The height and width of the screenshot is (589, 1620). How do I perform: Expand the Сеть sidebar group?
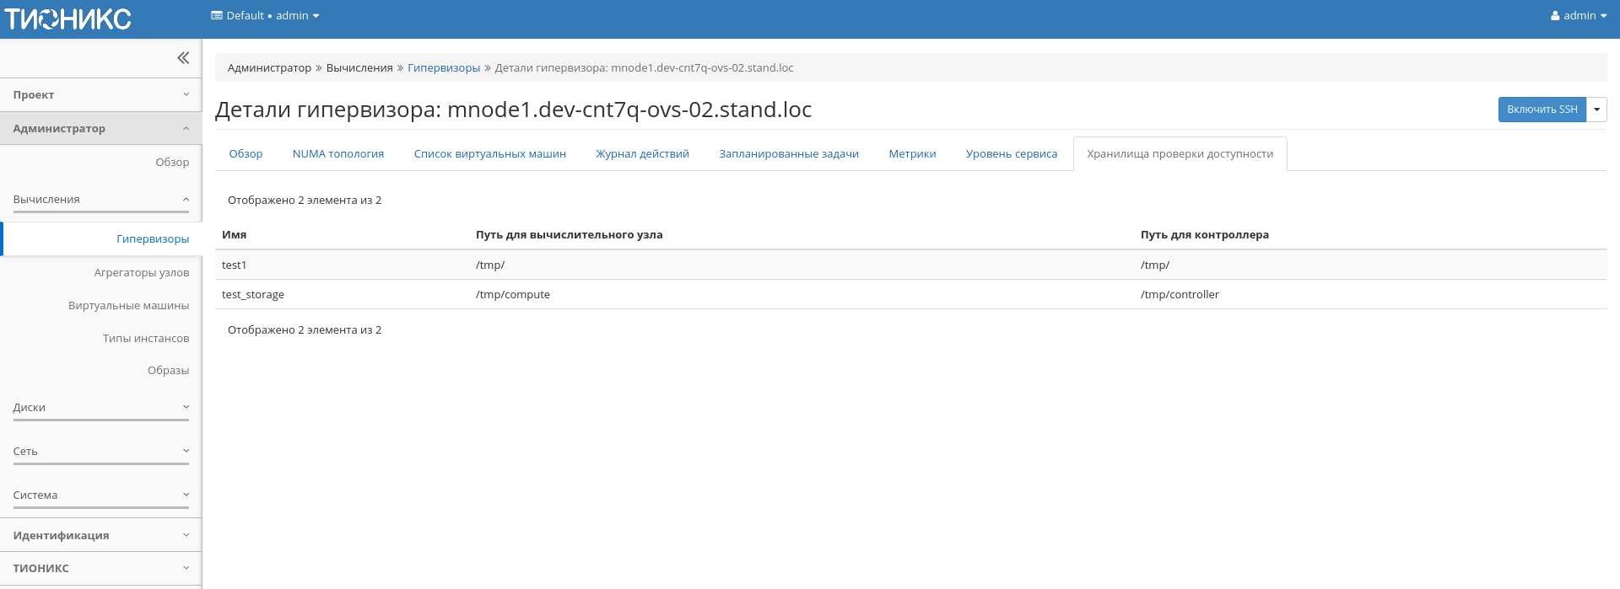pyautogui.click(x=100, y=452)
